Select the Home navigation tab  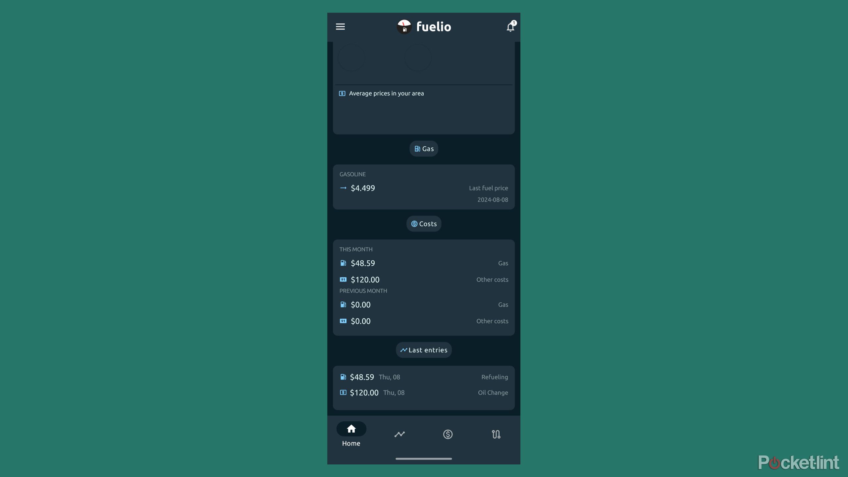[x=351, y=434]
